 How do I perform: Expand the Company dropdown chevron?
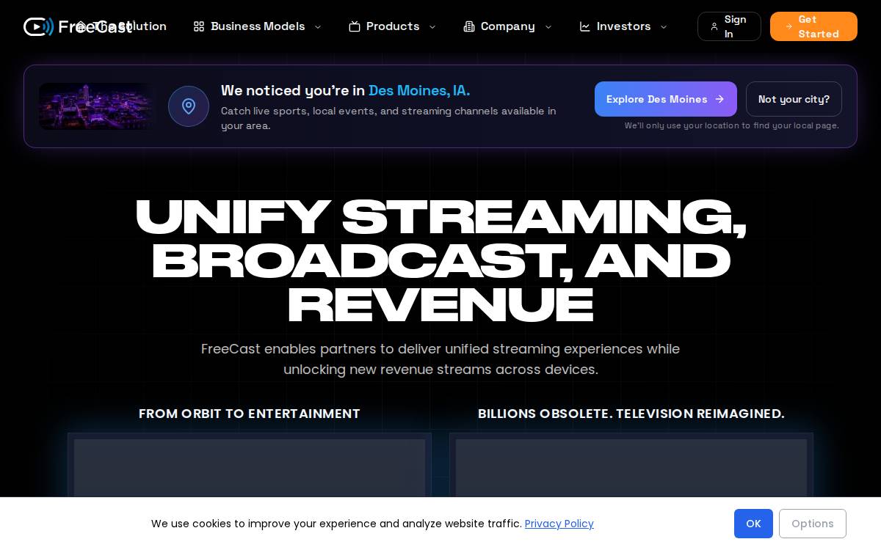point(548,27)
